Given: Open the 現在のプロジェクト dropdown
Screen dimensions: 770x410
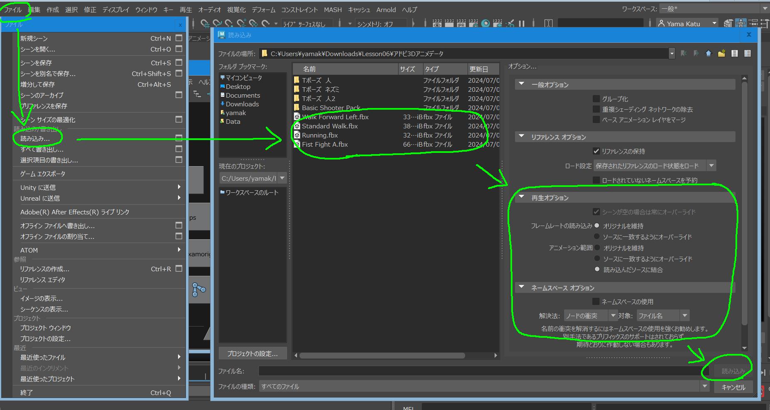Looking at the screenshot, I should pyautogui.click(x=253, y=178).
